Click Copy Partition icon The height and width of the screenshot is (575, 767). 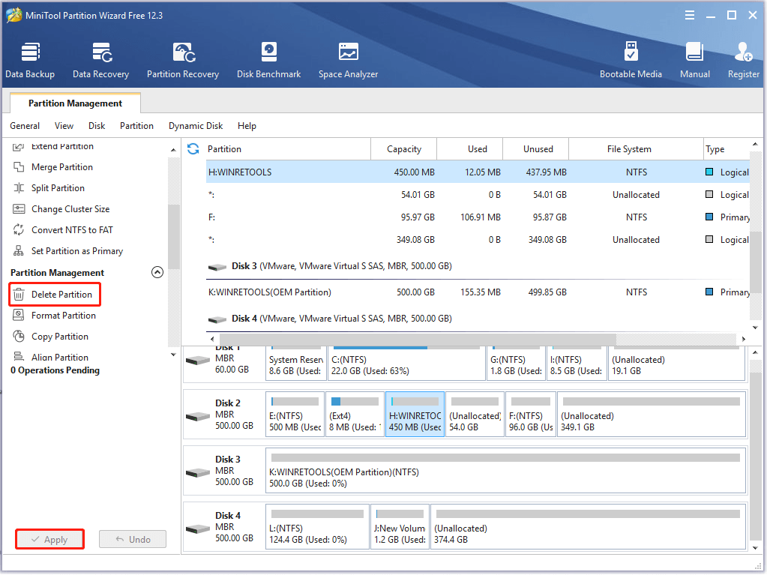point(19,337)
